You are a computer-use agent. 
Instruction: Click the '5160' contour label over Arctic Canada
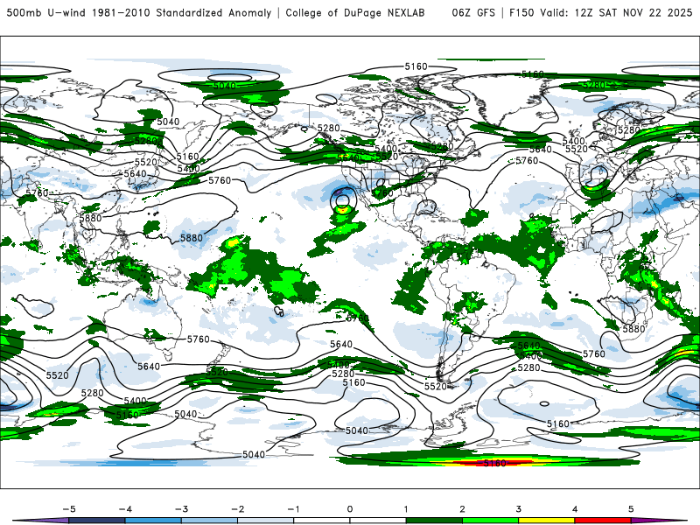416,66
